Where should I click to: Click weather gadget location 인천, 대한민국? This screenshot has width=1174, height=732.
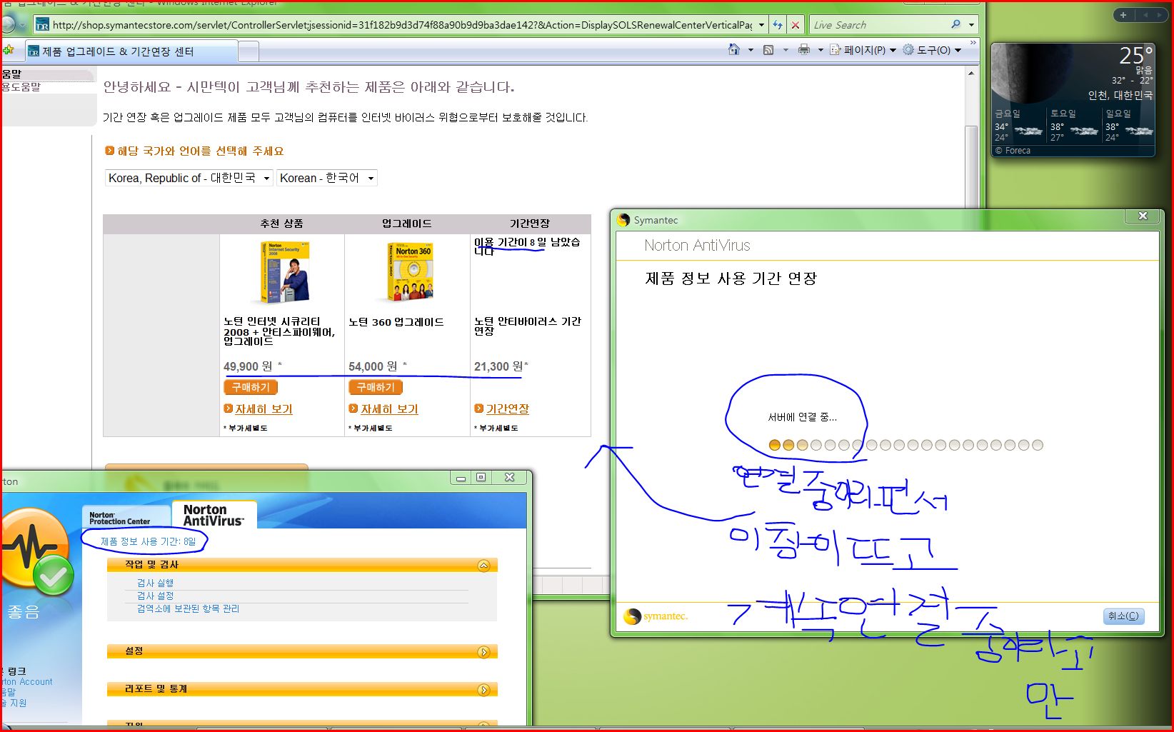coord(1120,95)
